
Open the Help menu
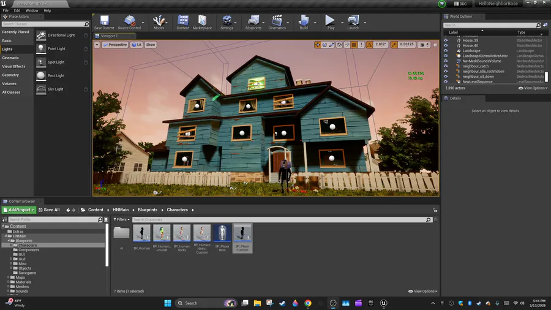point(47,10)
